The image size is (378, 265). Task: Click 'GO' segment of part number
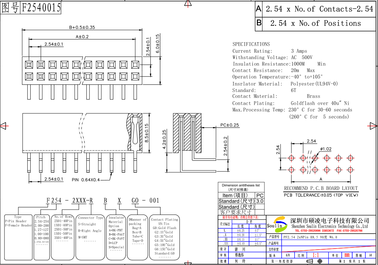pos(135,200)
